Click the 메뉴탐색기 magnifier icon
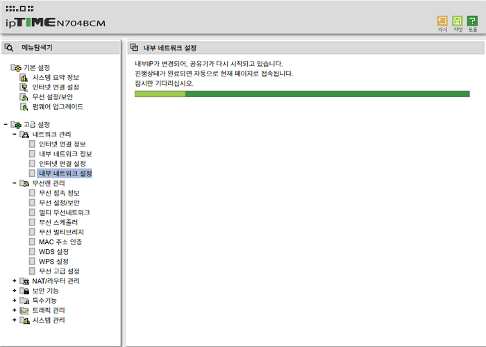 pos(9,48)
